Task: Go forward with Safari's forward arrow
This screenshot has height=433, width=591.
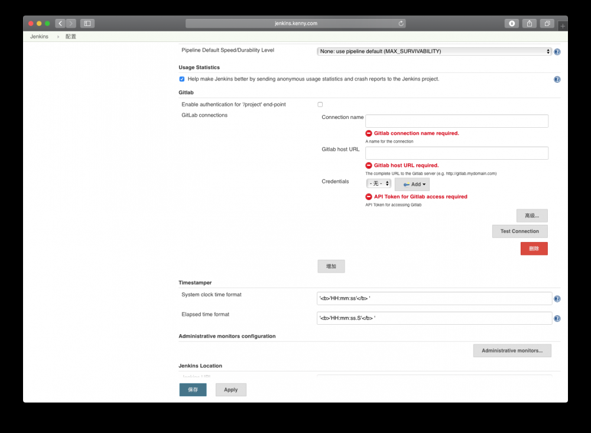Action: click(71, 24)
